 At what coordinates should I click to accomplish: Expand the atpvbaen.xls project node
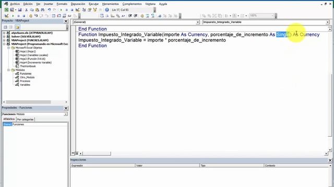(4, 33)
